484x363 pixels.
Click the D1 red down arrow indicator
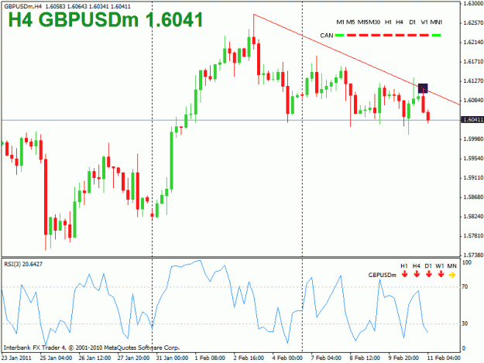[x=428, y=274]
